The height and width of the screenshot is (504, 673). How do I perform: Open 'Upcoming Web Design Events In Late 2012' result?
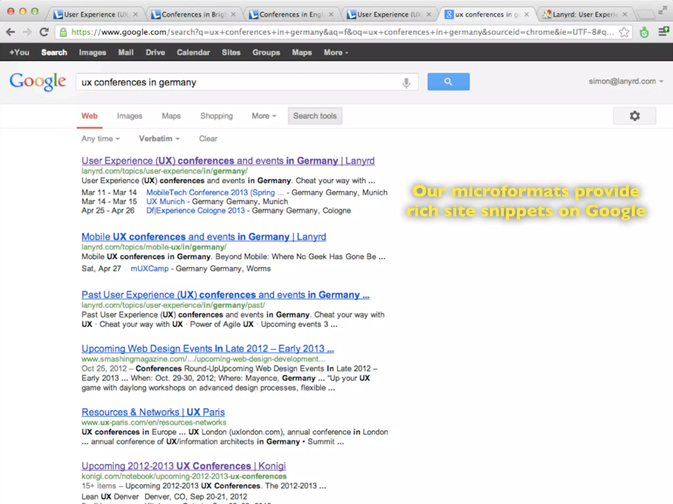pyautogui.click(x=208, y=348)
